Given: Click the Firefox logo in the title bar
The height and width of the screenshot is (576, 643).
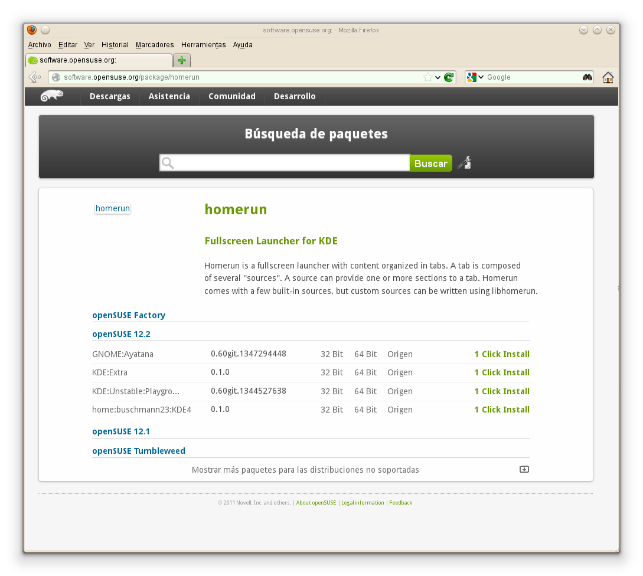Looking at the screenshot, I should (32, 30).
